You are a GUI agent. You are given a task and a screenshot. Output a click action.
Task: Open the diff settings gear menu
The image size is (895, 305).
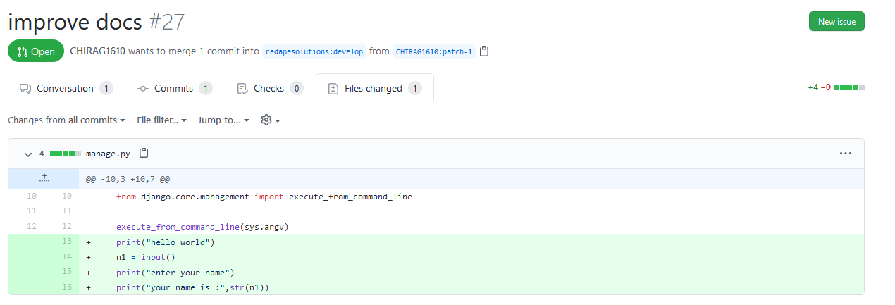[271, 120]
